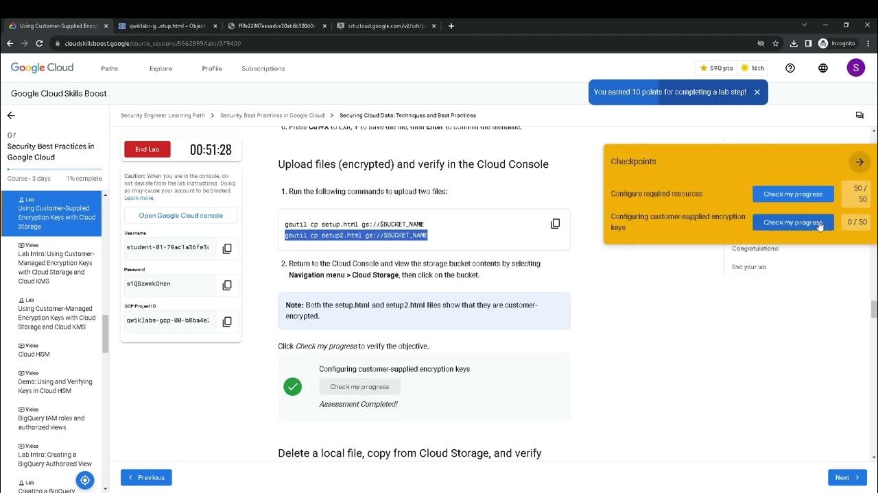This screenshot has height=493, width=878.
Task: Open the Explore menu
Action: point(161,68)
